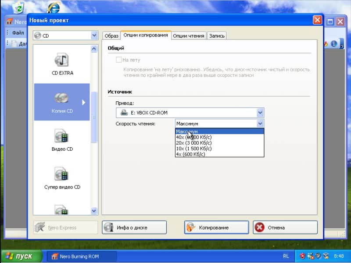This screenshot has width=351, height=263.
Task: Click the flame burn icon in Nero toolbar
Action: 326,43
